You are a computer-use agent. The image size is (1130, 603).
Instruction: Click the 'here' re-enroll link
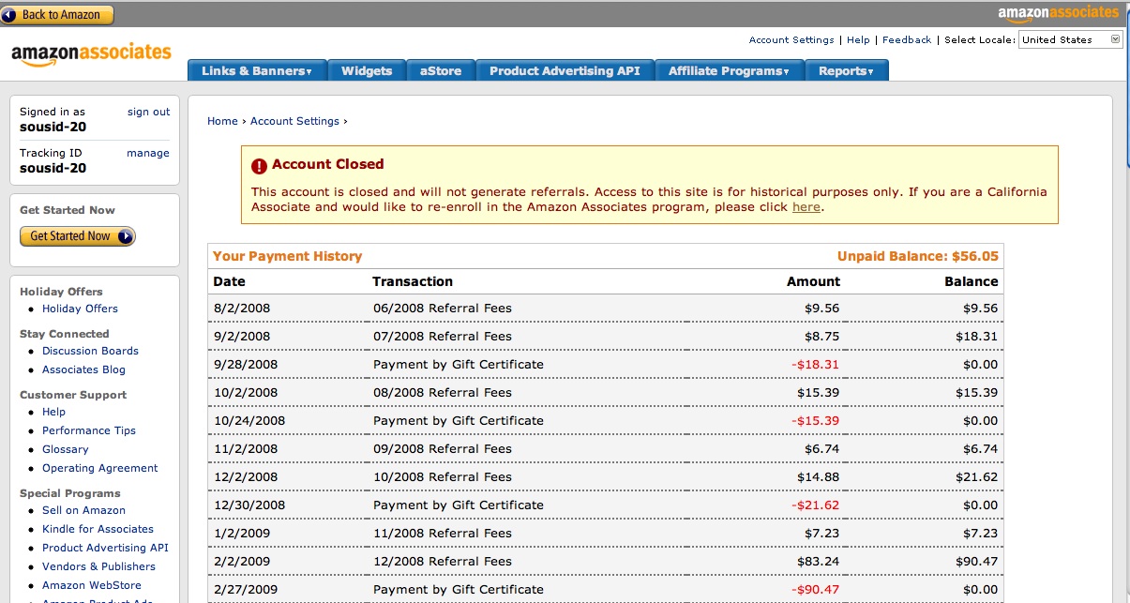[806, 207]
